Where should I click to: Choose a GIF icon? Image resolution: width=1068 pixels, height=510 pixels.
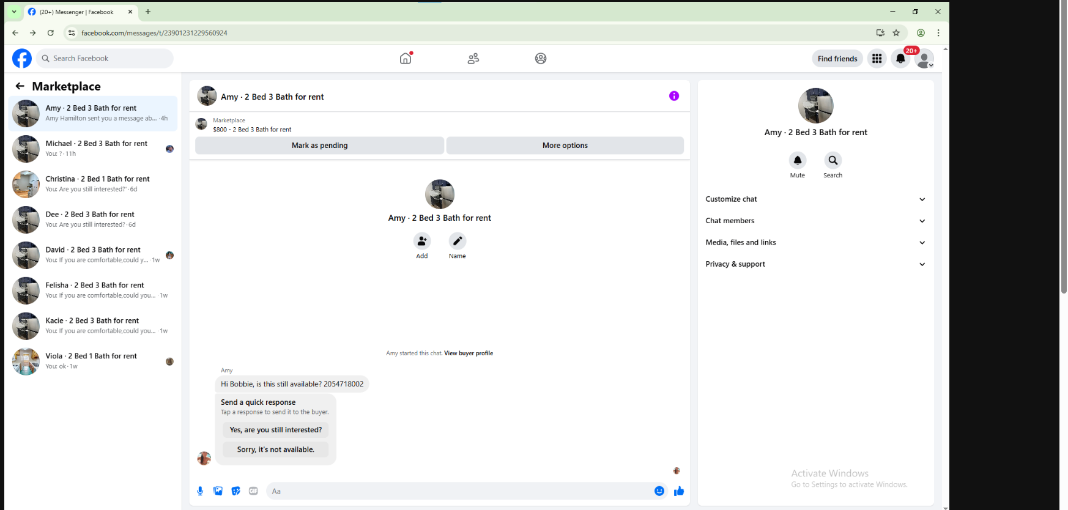click(254, 491)
